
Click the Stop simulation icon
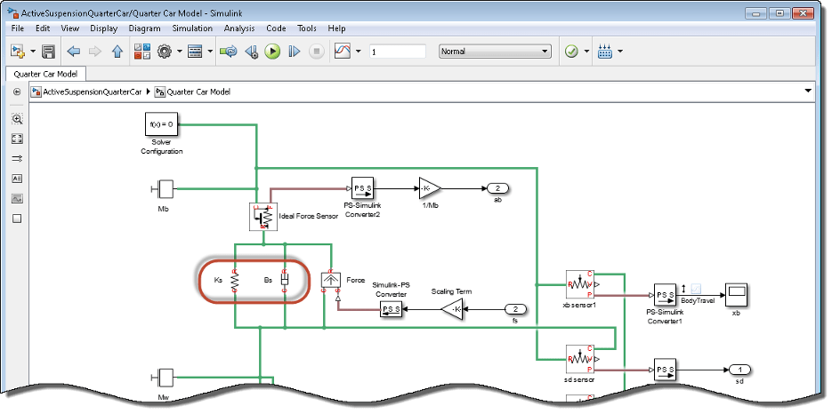[x=316, y=52]
